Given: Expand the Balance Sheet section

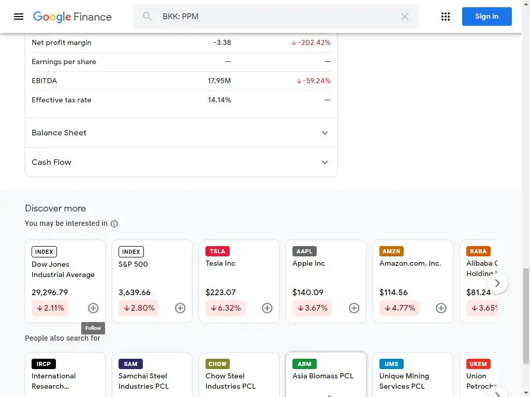Looking at the screenshot, I should click(x=325, y=133).
